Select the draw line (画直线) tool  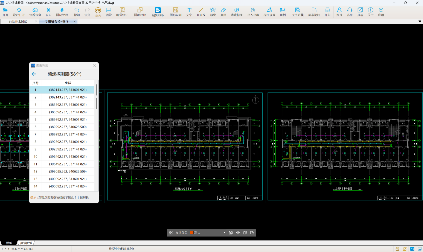pos(201,12)
